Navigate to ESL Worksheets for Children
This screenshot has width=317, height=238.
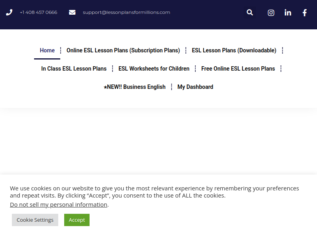pos(154,69)
